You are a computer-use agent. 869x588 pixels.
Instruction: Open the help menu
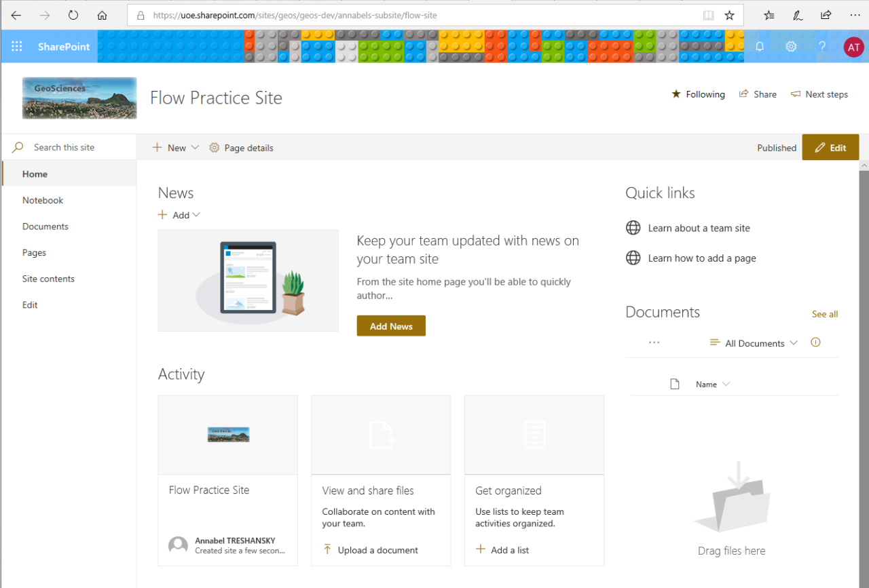821,46
